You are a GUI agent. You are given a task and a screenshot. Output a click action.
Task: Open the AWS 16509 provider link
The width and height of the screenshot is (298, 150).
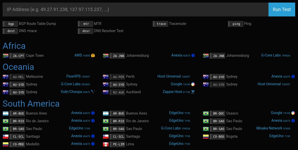pos(82,55)
